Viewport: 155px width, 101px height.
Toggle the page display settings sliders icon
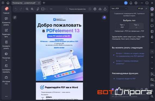15,18
